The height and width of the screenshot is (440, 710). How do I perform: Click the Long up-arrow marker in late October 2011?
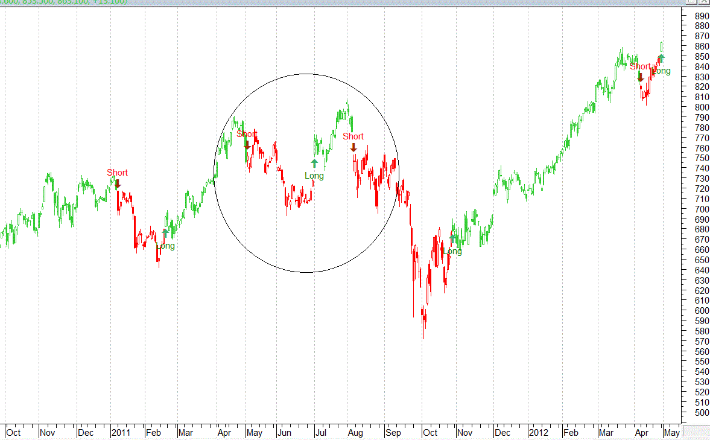tap(453, 238)
